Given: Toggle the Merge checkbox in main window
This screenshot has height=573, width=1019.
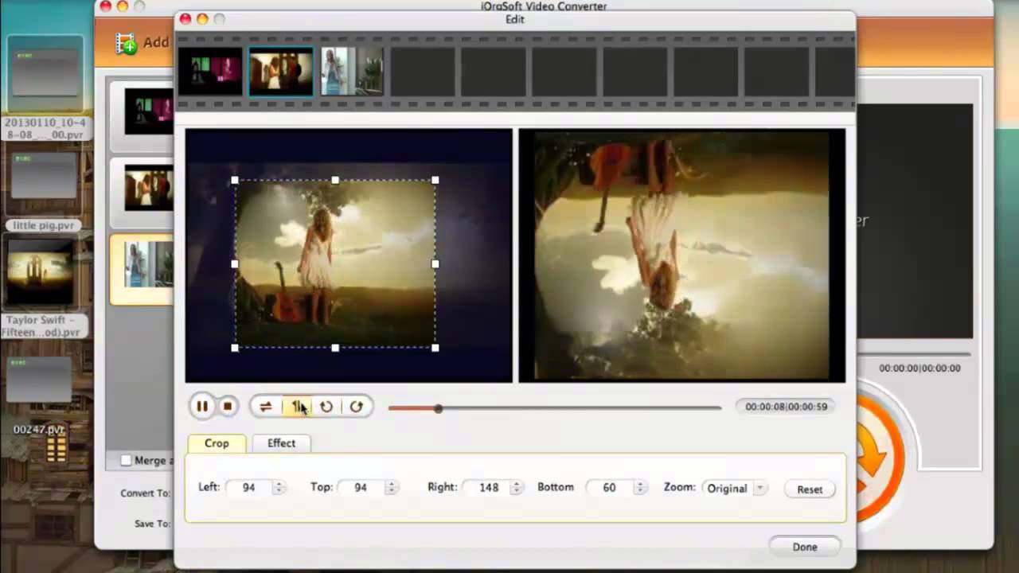Looking at the screenshot, I should pos(126,460).
